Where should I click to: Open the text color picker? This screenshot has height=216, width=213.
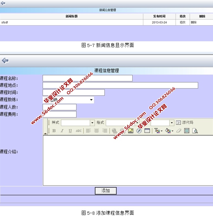point(158,131)
